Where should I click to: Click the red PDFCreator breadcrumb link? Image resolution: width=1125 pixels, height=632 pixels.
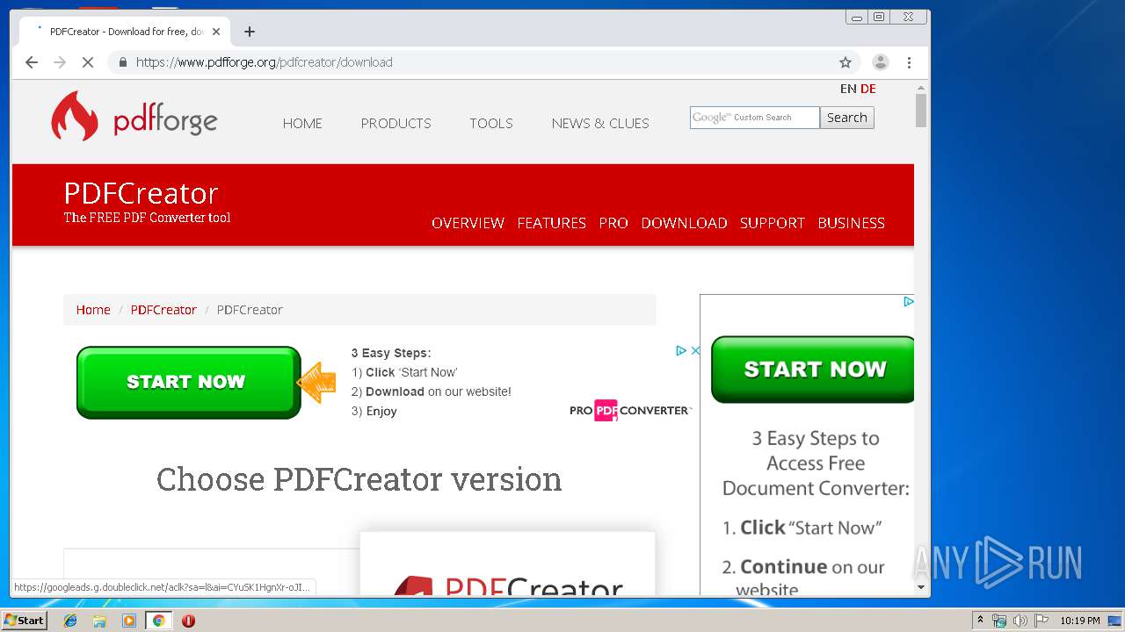point(163,310)
